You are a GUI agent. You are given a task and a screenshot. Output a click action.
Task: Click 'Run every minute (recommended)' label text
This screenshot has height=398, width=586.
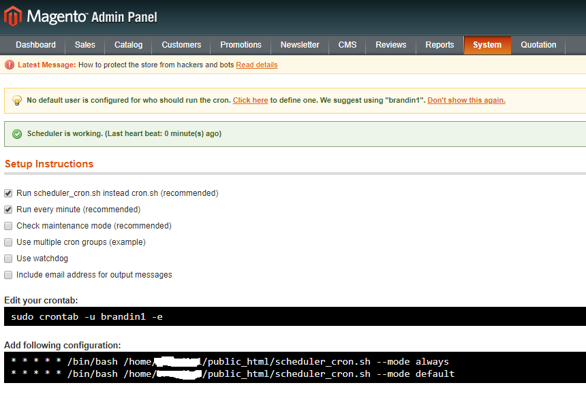pyautogui.click(x=78, y=210)
